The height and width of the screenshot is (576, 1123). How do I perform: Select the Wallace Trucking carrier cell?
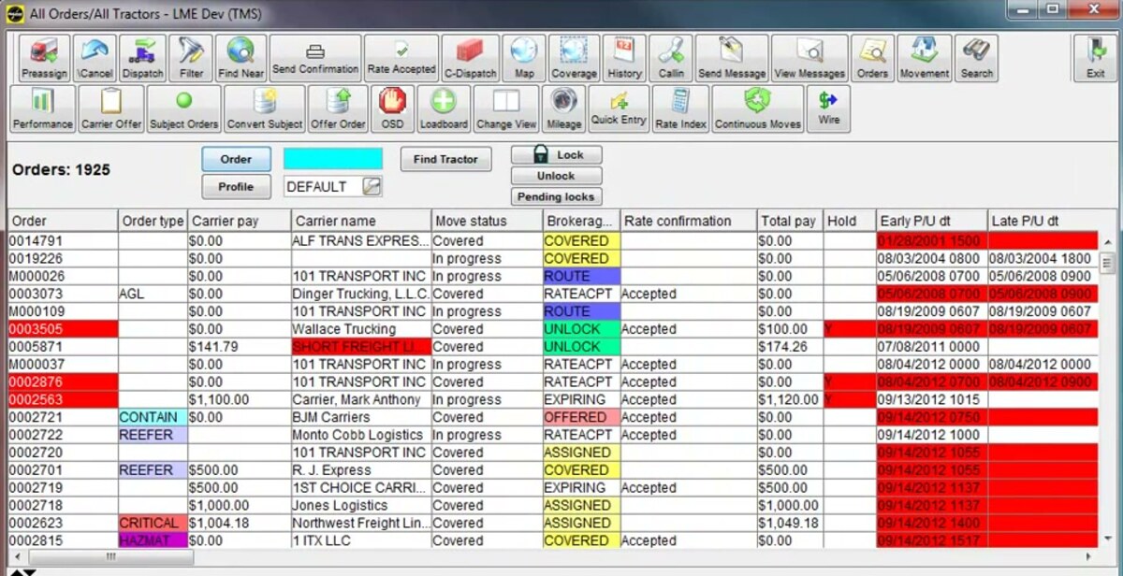click(360, 329)
